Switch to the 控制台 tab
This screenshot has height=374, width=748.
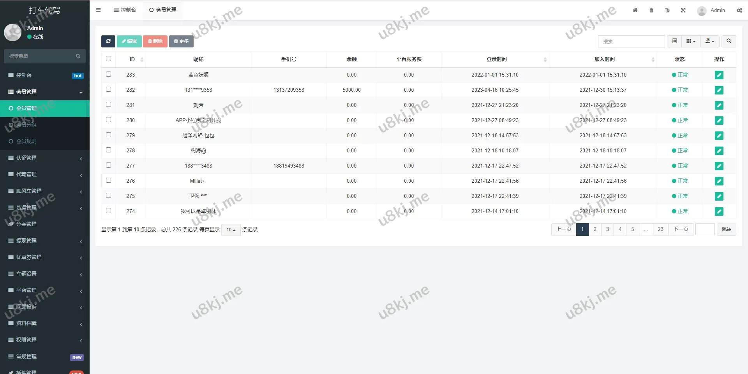pos(125,10)
